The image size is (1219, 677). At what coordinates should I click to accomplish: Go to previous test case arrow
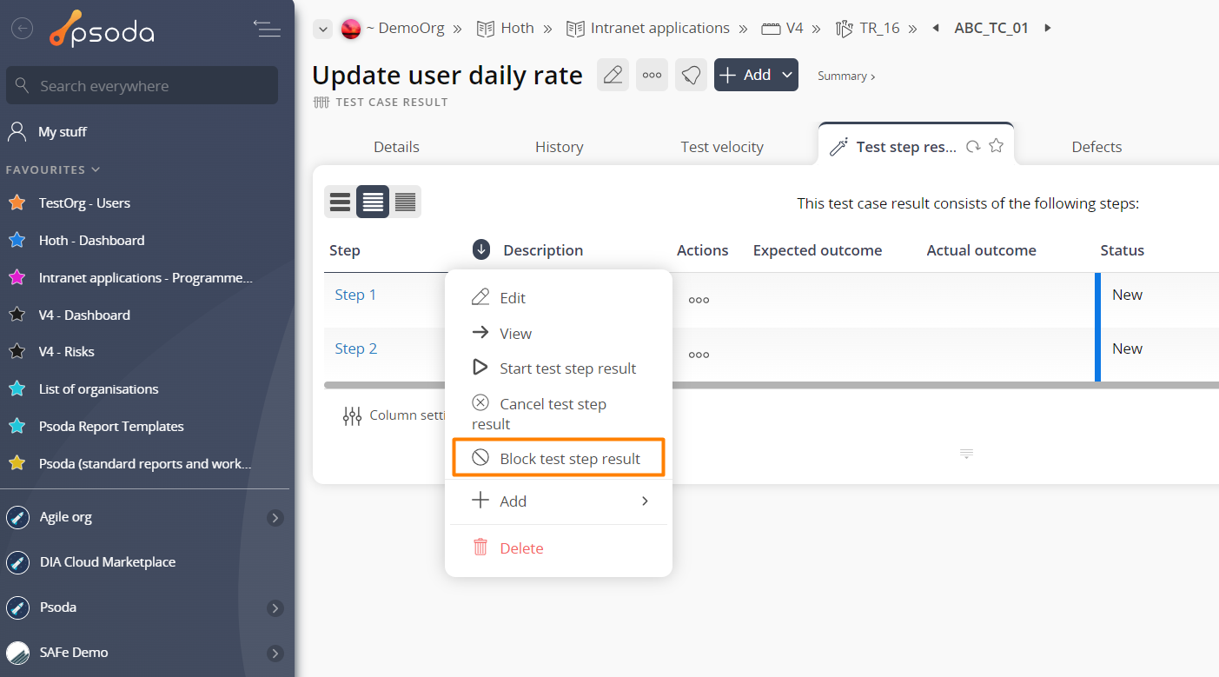pyautogui.click(x=936, y=28)
